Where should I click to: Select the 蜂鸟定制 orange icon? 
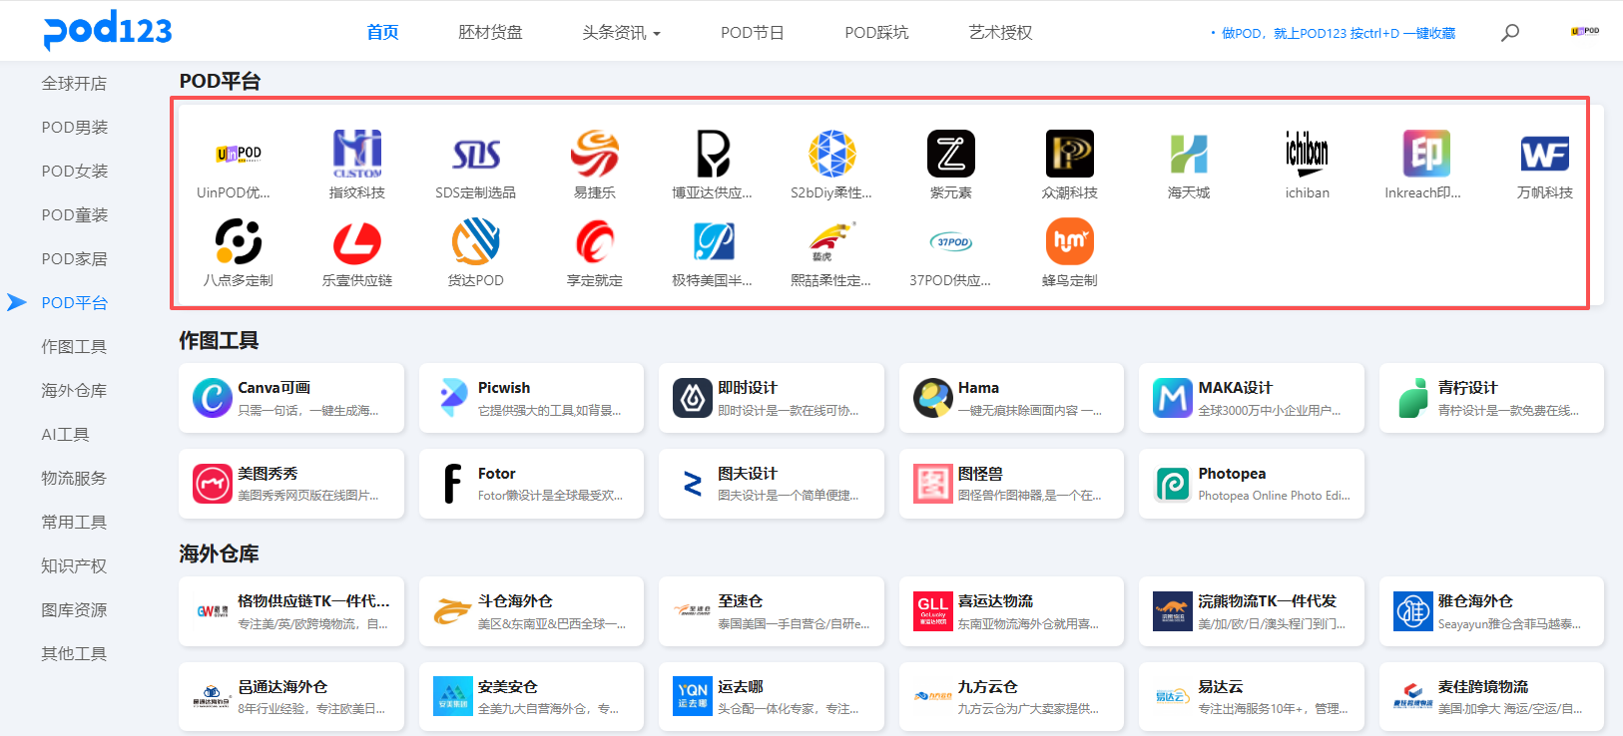click(1069, 242)
